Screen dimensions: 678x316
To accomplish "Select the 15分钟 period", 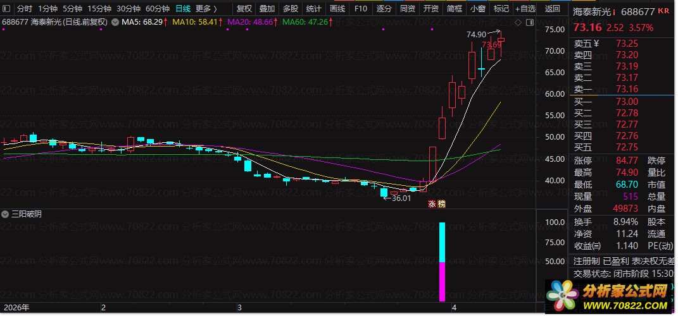I will pyautogui.click(x=99, y=9).
